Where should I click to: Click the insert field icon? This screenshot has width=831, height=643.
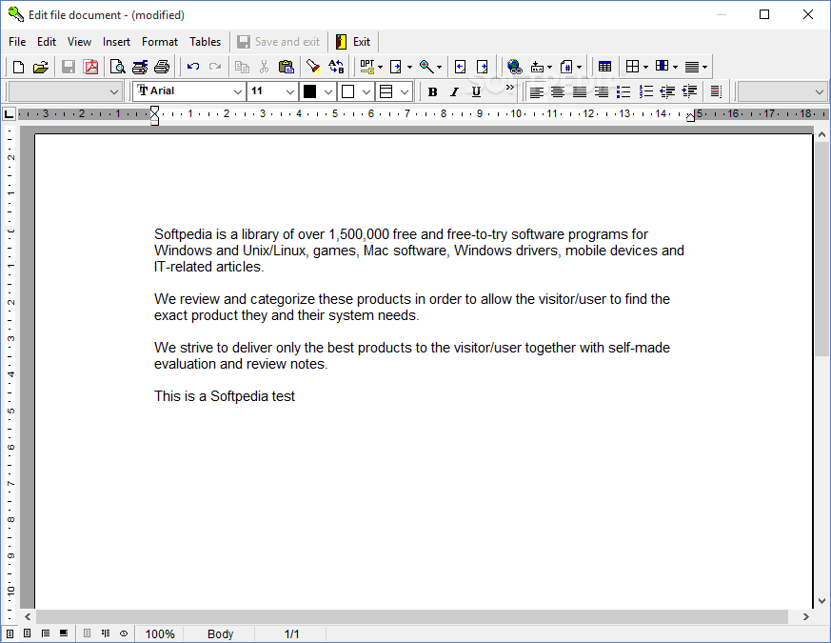(538, 67)
